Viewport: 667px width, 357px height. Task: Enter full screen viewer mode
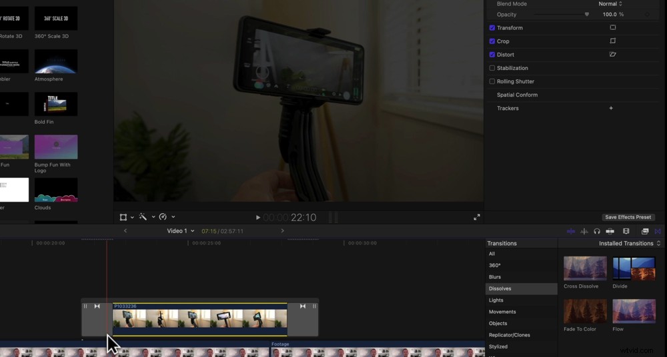pos(477,217)
